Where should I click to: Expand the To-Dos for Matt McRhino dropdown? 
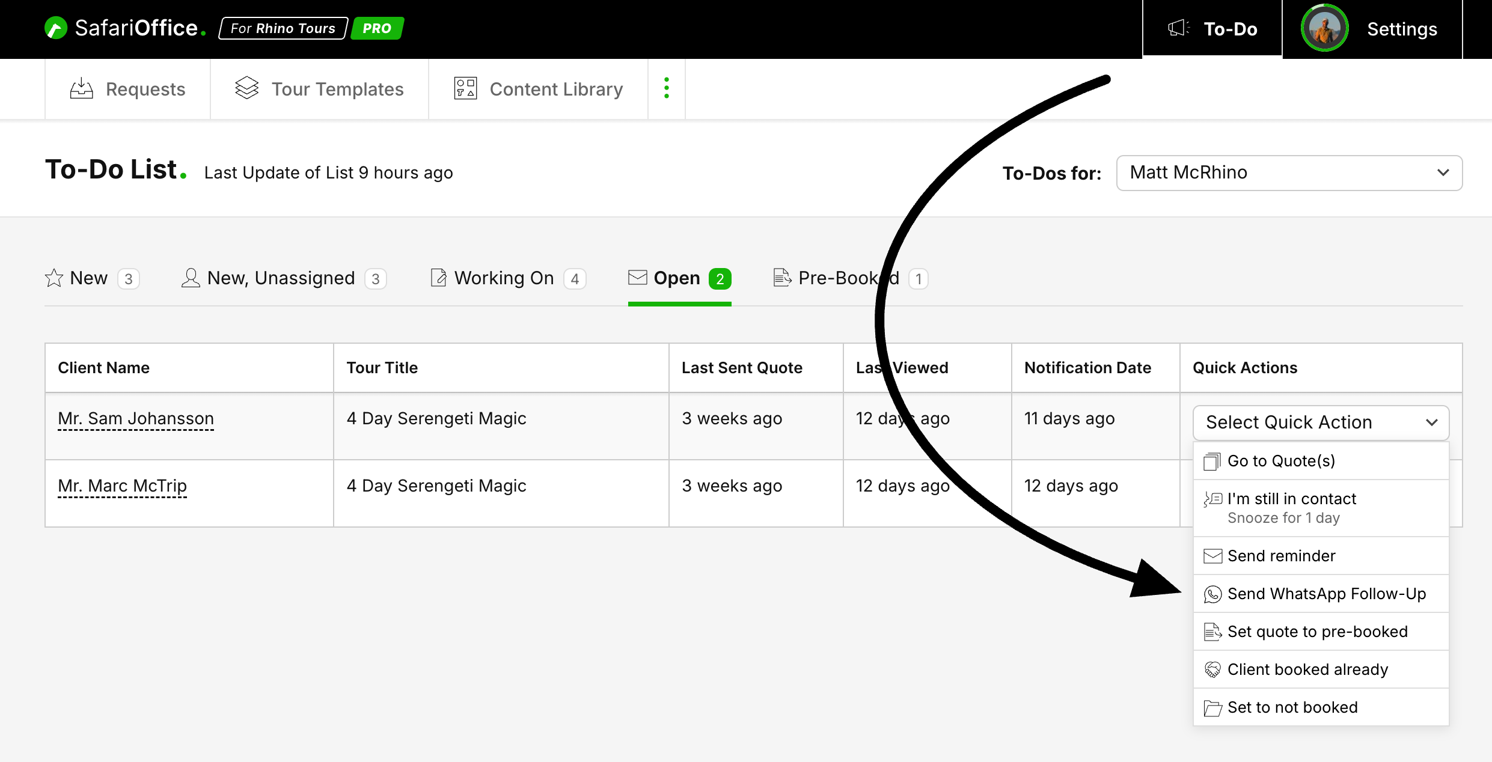point(1289,173)
